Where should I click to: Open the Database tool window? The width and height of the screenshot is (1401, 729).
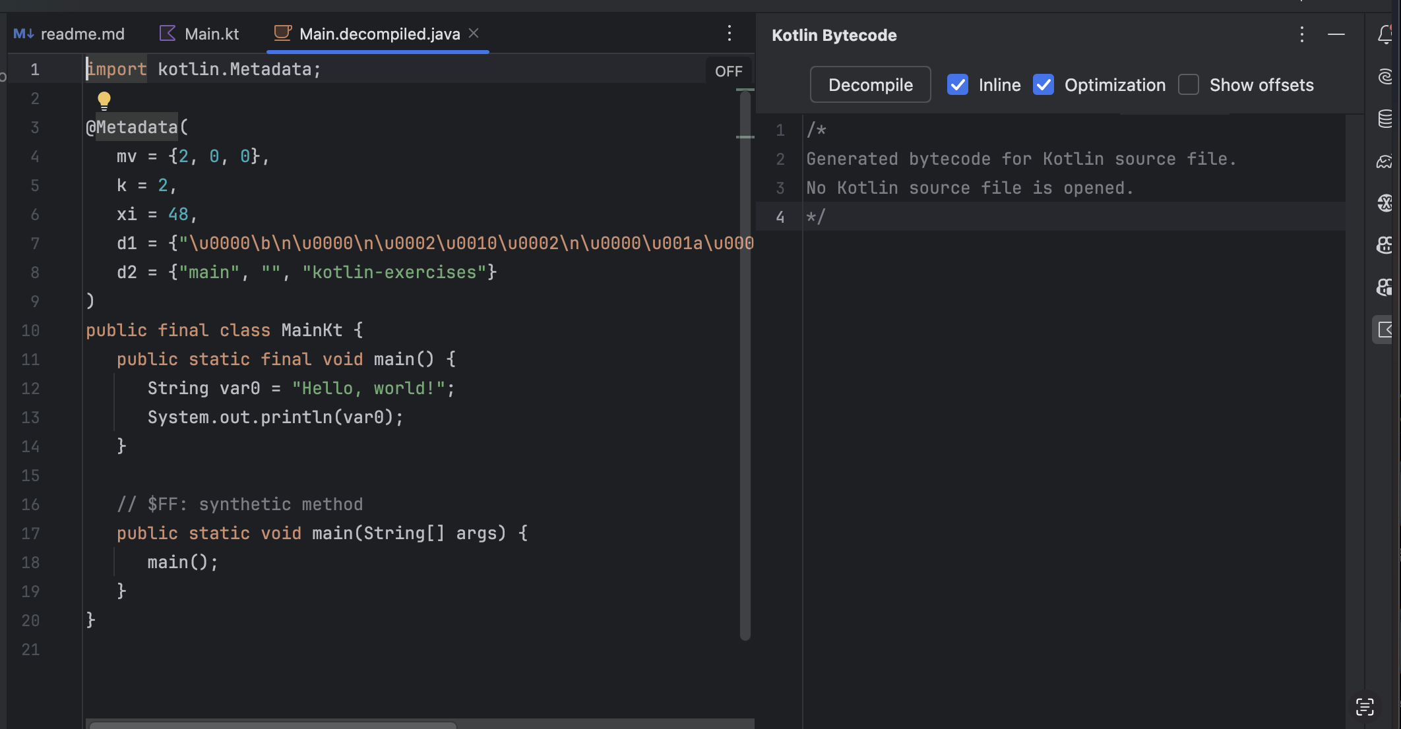[x=1385, y=119]
